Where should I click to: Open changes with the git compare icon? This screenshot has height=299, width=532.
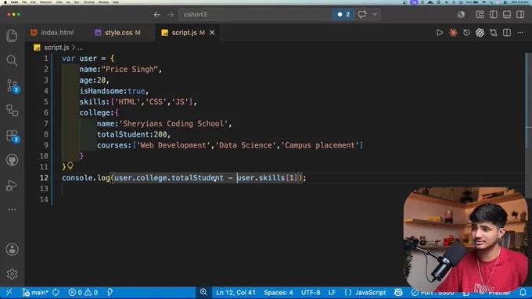(494, 33)
